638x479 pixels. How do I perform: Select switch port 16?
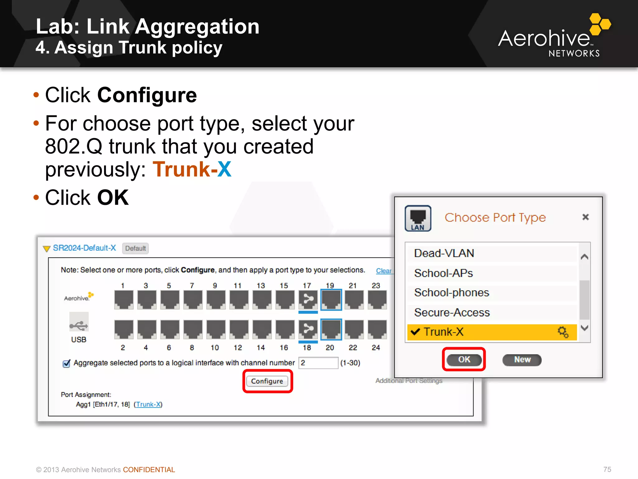(285, 329)
